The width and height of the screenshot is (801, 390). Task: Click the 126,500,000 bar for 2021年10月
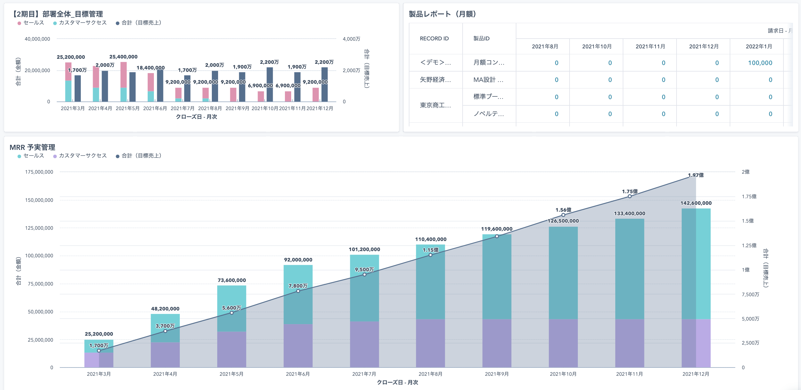pyautogui.click(x=563, y=297)
